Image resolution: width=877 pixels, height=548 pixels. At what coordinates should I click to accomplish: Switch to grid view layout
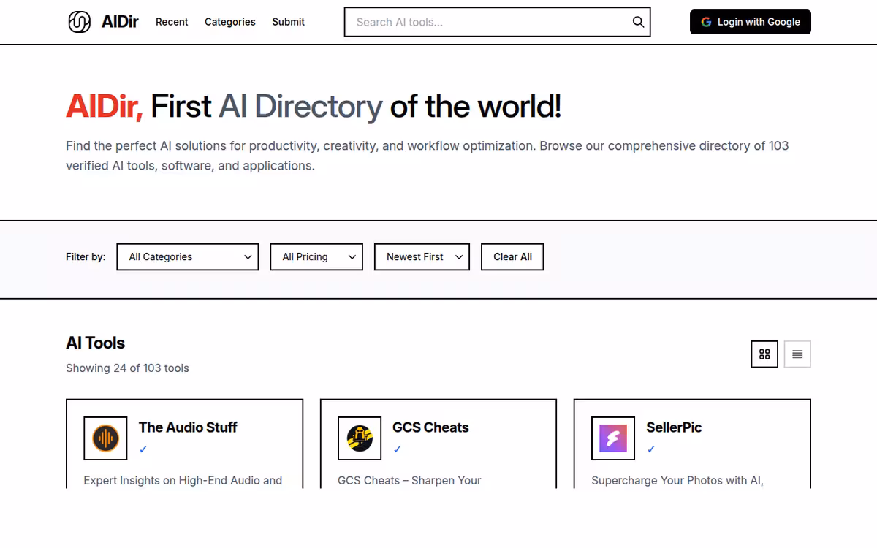[x=764, y=354]
